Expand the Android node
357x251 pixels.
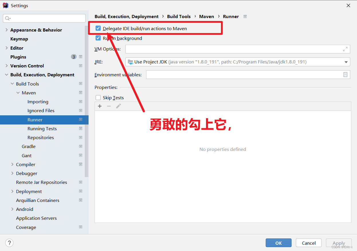point(12,209)
